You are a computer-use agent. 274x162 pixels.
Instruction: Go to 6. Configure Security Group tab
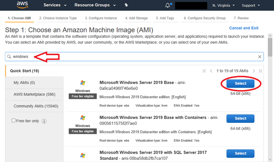point(205,18)
